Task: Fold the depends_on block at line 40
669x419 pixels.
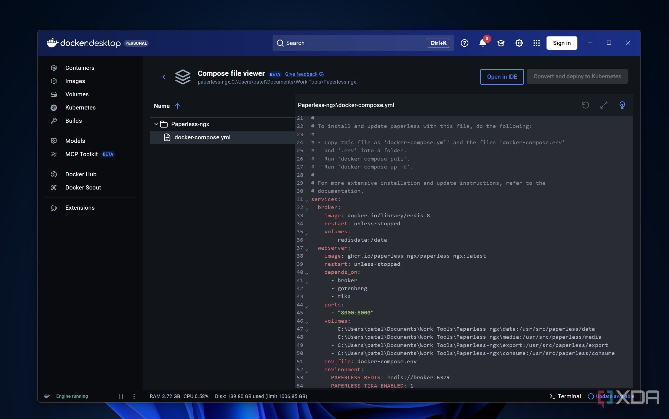Action: click(x=306, y=274)
